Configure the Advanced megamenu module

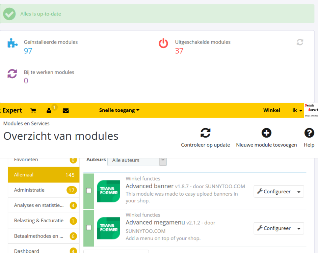coord(274,228)
